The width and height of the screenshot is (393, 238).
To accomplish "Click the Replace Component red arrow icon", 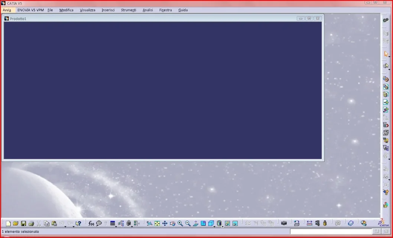I will coord(386,125).
